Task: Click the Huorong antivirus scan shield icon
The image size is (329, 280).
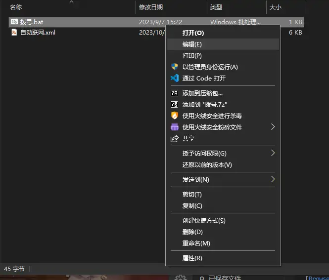Action: pos(174,116)
